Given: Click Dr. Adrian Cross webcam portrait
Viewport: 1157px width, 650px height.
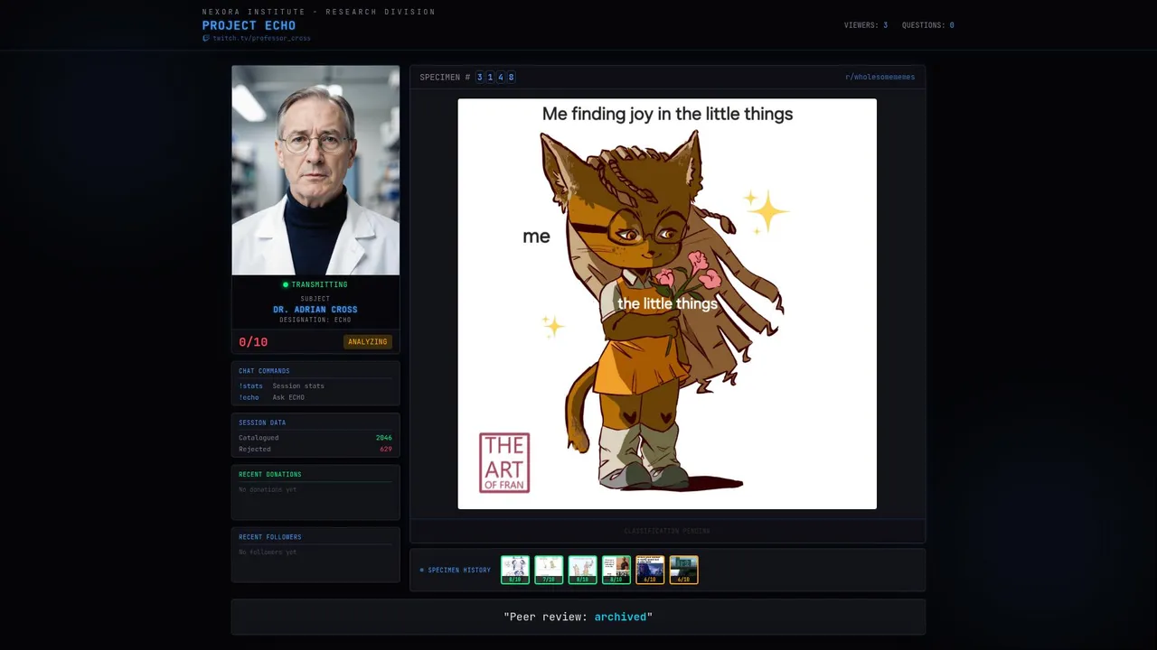Looking at the screenshot, I should (x=315, y=170).
